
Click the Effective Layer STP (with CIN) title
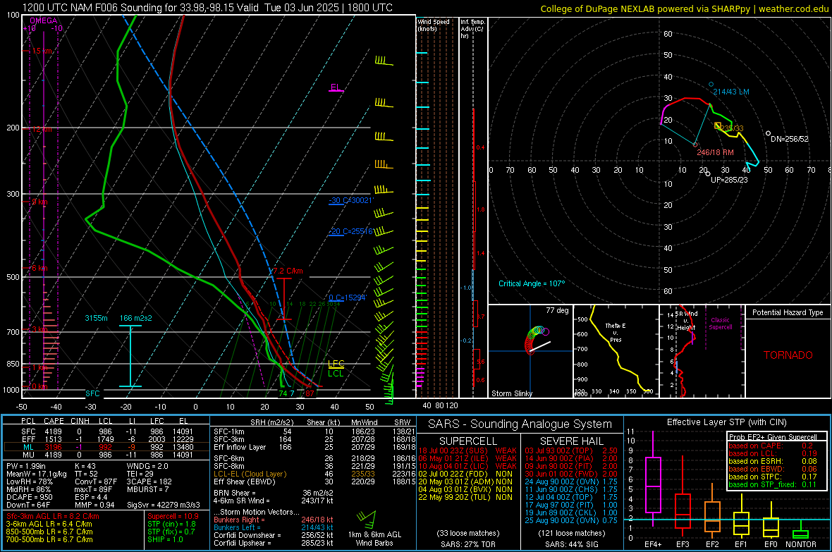pos(726,422)
